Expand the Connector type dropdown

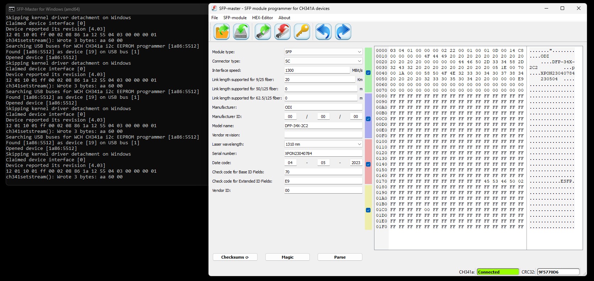323,61
